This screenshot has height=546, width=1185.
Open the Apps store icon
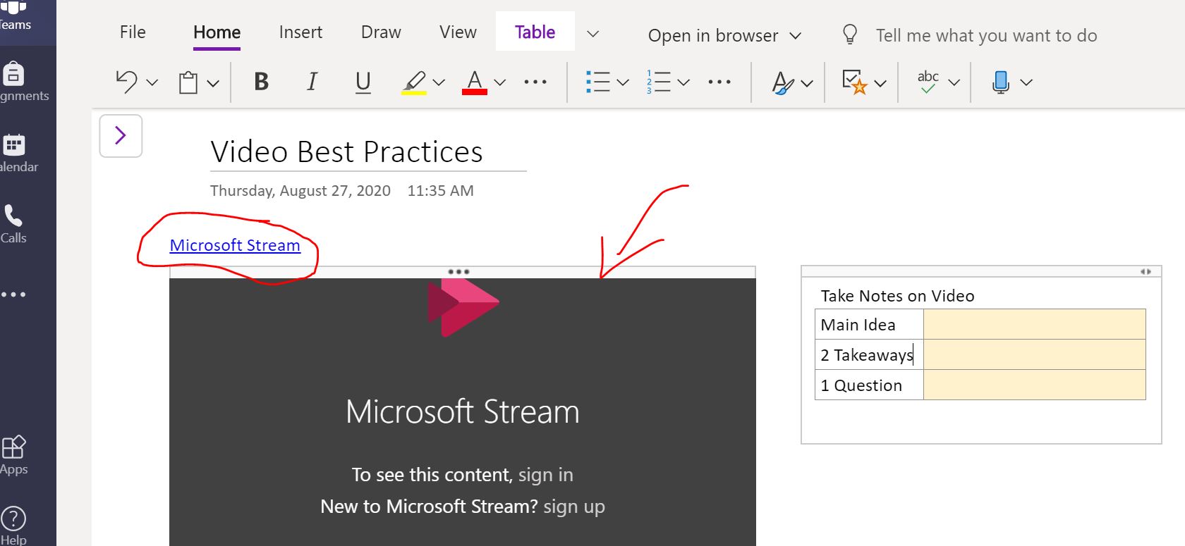[13, 455]
